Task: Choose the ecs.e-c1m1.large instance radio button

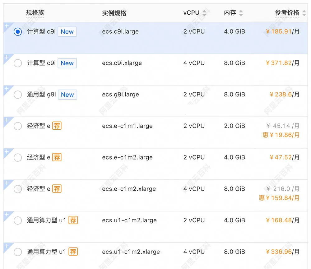Action: [x=18, y=126]
